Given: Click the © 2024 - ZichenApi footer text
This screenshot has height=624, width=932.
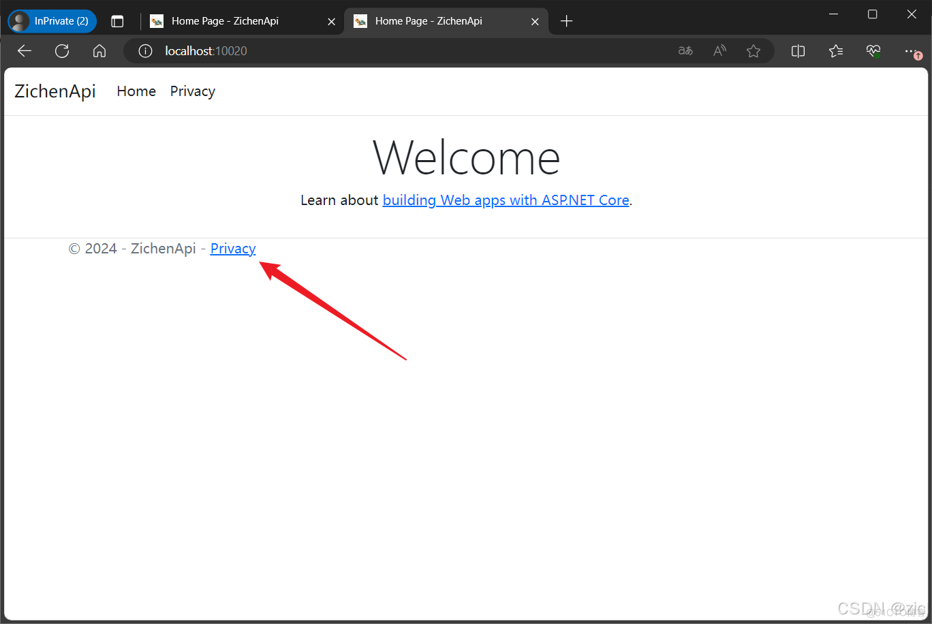Looking at the screenshot, I should [132, 249].
